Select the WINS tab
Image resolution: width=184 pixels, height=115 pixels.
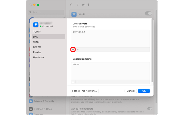pyautogui.click(x=36, y=42)
